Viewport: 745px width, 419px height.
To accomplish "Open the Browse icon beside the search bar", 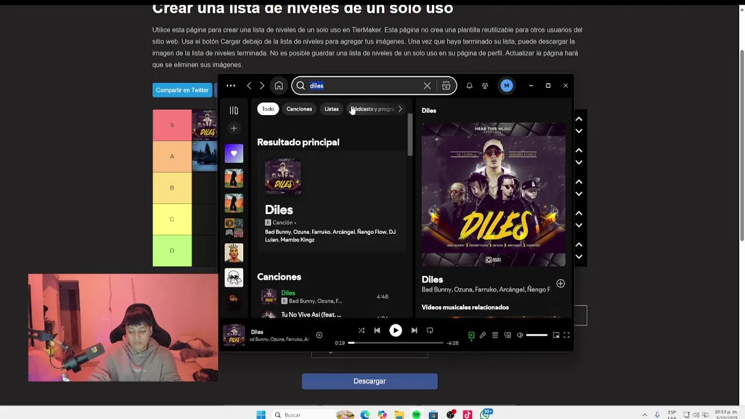I will click(446, 86).
